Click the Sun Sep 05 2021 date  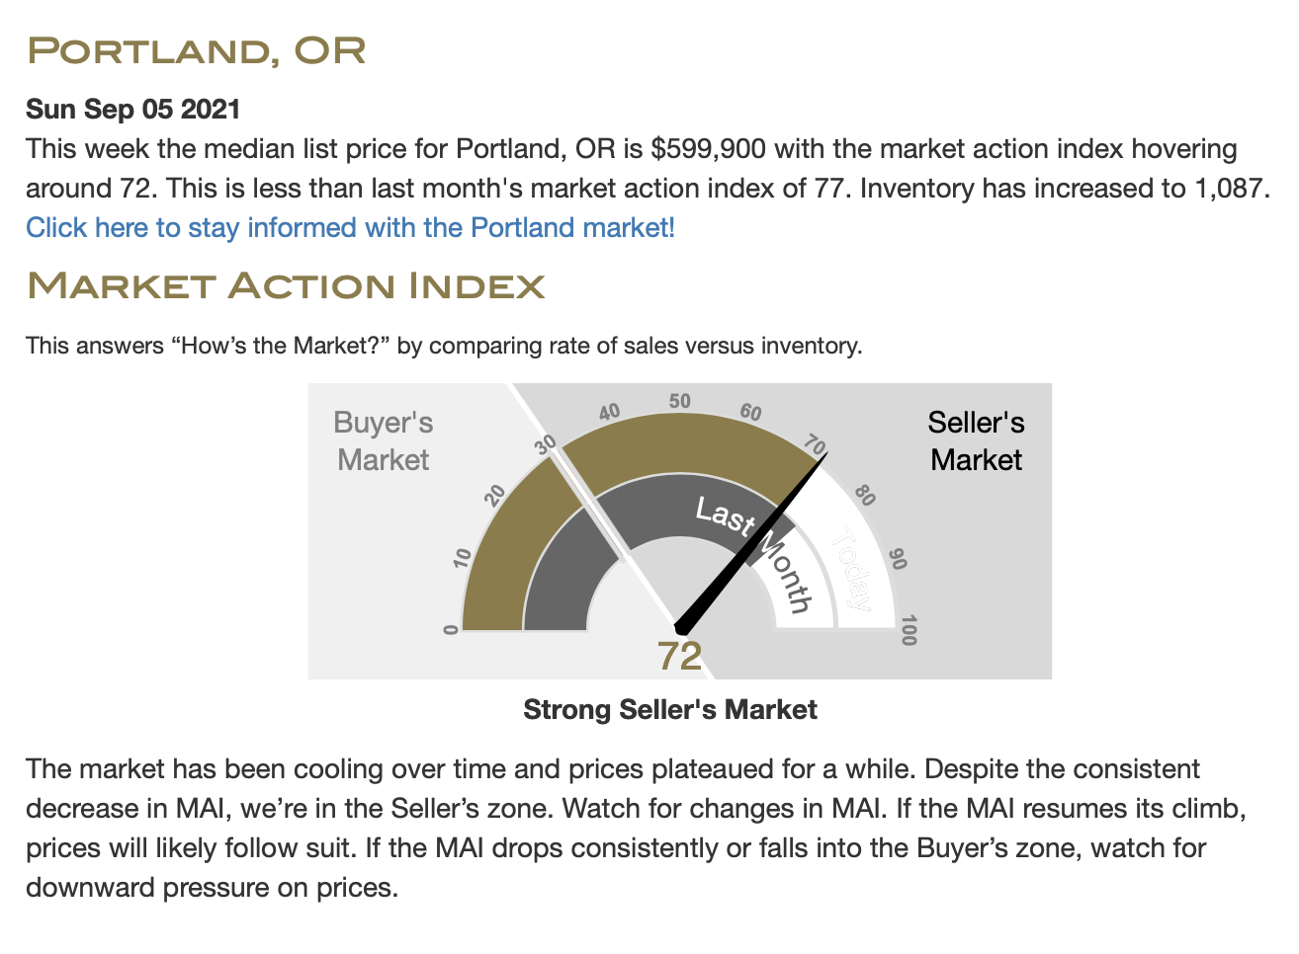(x=133, y=110)
